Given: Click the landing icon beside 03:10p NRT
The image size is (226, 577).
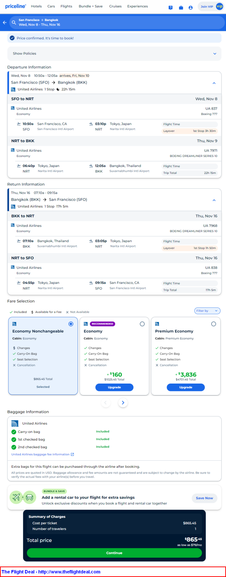Looking at the screenshot, I should pyautogui.click(x=91, y=124).
